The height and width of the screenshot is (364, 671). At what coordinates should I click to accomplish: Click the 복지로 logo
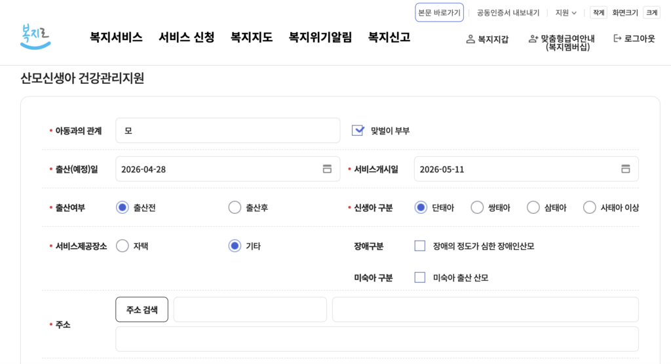click(35, 37)
